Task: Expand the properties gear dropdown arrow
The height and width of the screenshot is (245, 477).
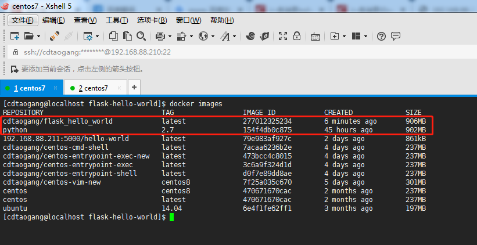Action: pos(97,37)
